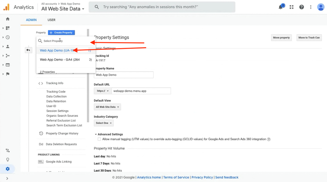
Task: Open the Help question mark icon
Action: pos(301,7)
